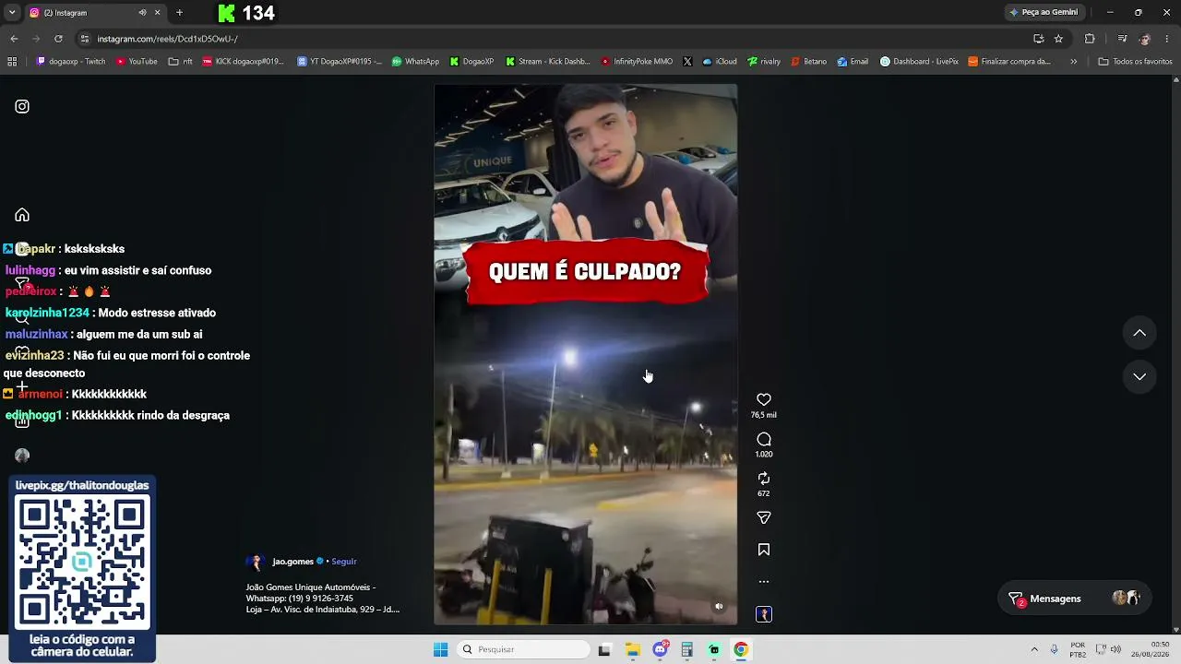Image resolution: width=1181 pixels, height=664 pixels.
Task: Go to the Instagram Home feed icon
Action: [x=22, y=215]
